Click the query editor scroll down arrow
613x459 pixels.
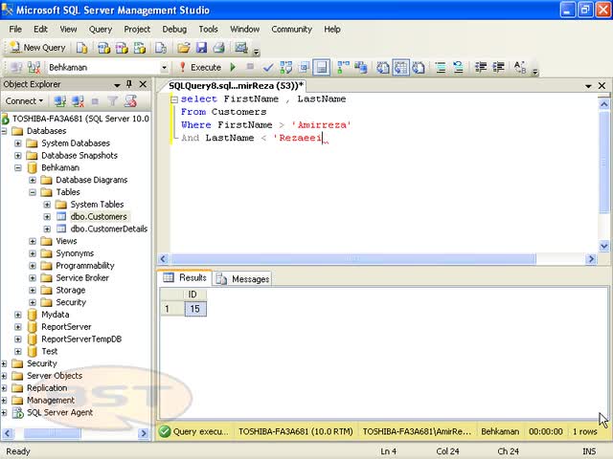tap(603, 246)
